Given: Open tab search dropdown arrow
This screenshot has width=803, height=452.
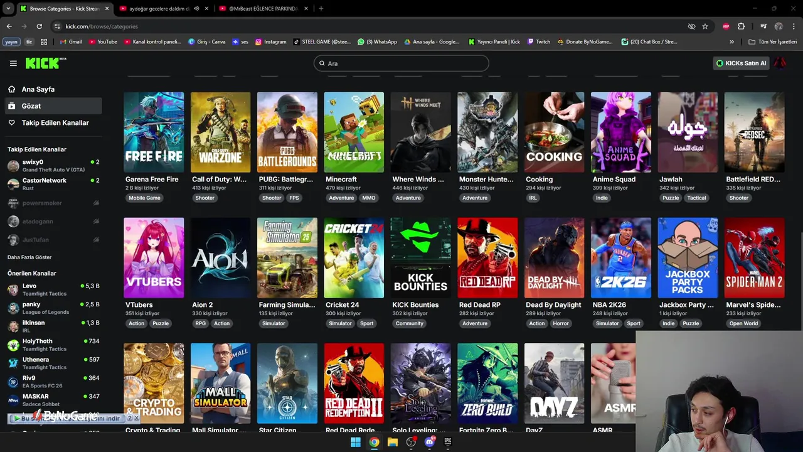Looking at the screenshot, I should point(8,9).
